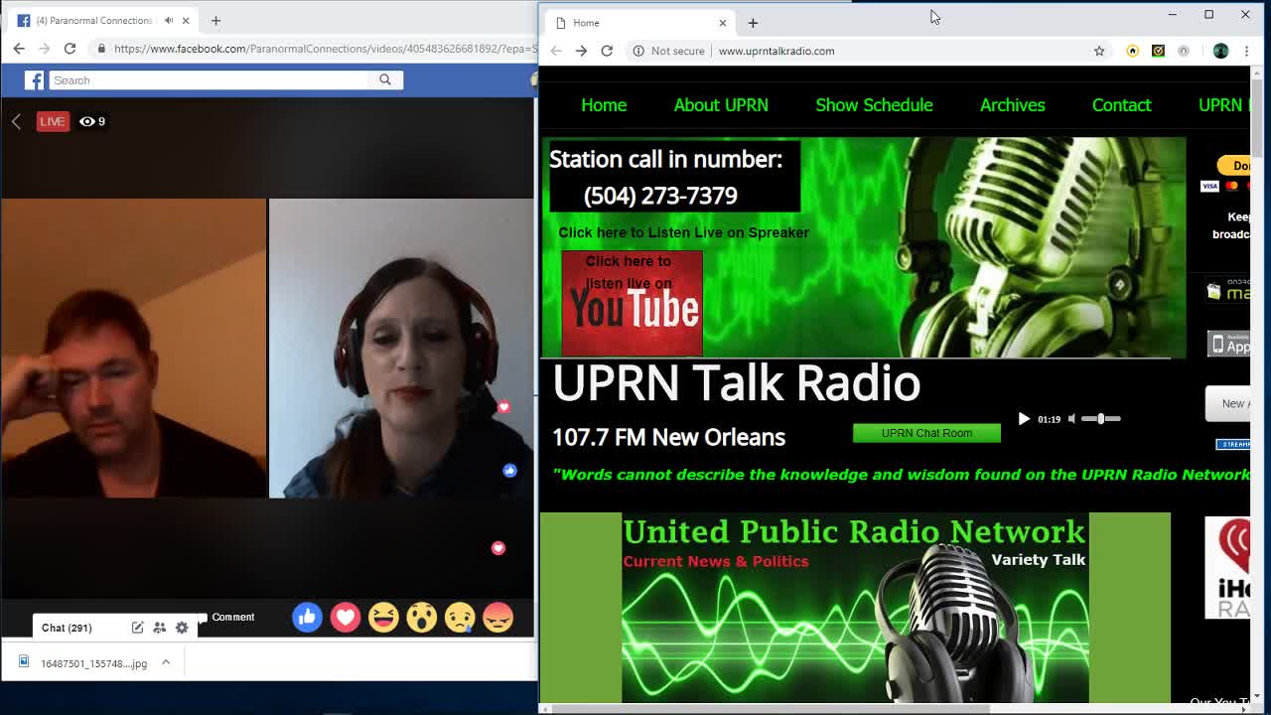Go back using the live video arrow
The width and height of the screenshot is (1271, 715).
coord(16,121)
